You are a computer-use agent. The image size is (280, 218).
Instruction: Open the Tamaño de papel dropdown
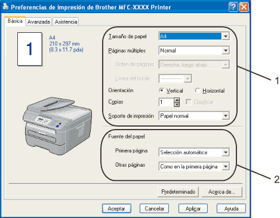coord(194,36)
